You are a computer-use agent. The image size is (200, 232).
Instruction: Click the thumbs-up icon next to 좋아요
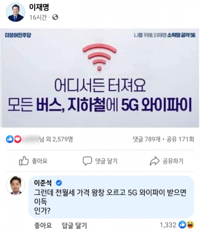pyautogui.click(x=24, y=161)
